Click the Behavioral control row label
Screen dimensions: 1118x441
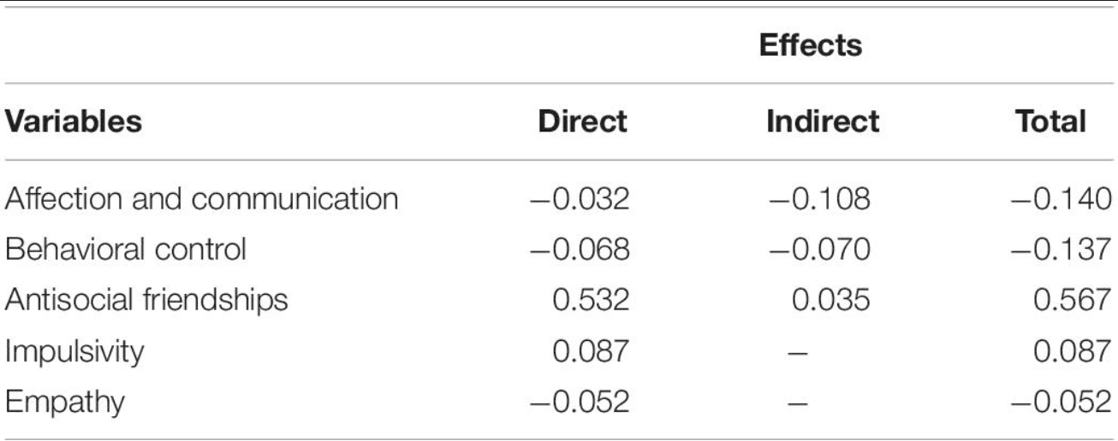coord(126,250)
